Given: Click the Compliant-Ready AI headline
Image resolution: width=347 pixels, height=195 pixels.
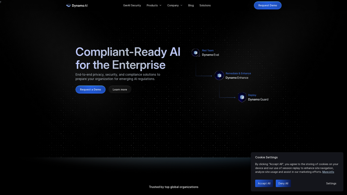Looking at the screenshot, I should [x=128, y=58].
